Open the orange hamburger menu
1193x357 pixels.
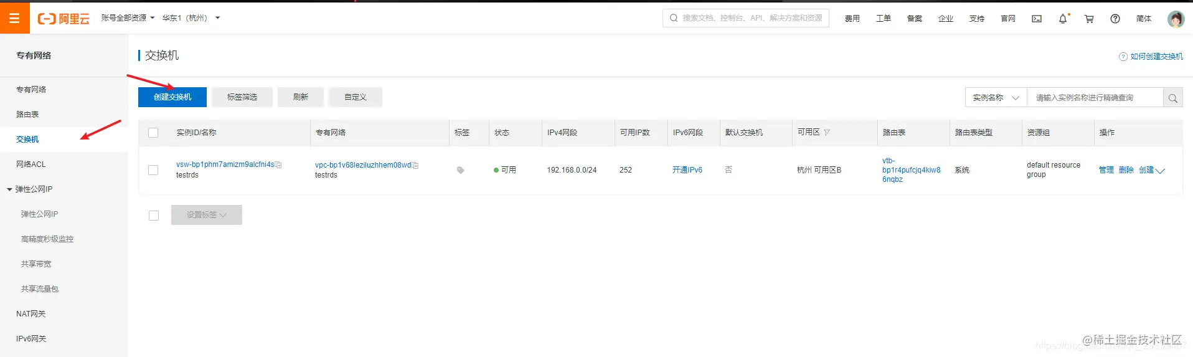pyautogui.click(x=14, y=17)
